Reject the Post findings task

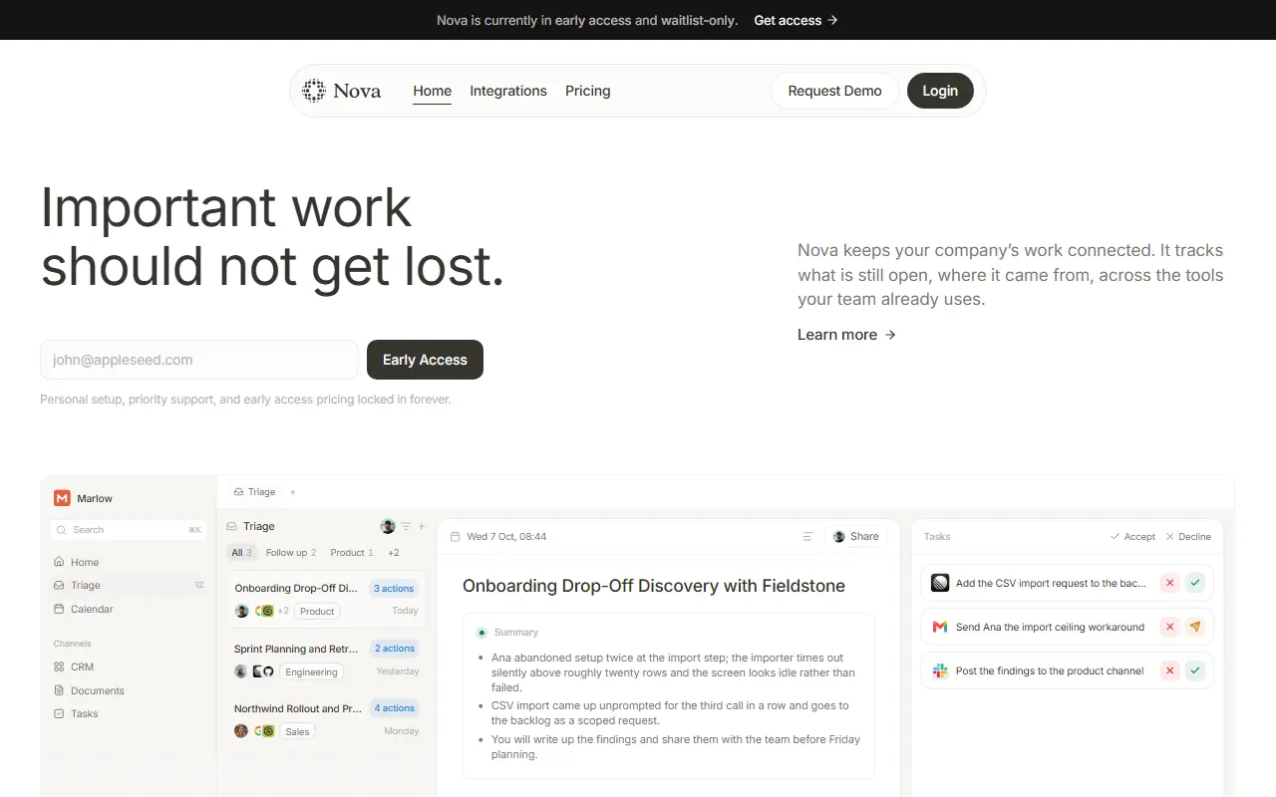tap(1170, 670)
